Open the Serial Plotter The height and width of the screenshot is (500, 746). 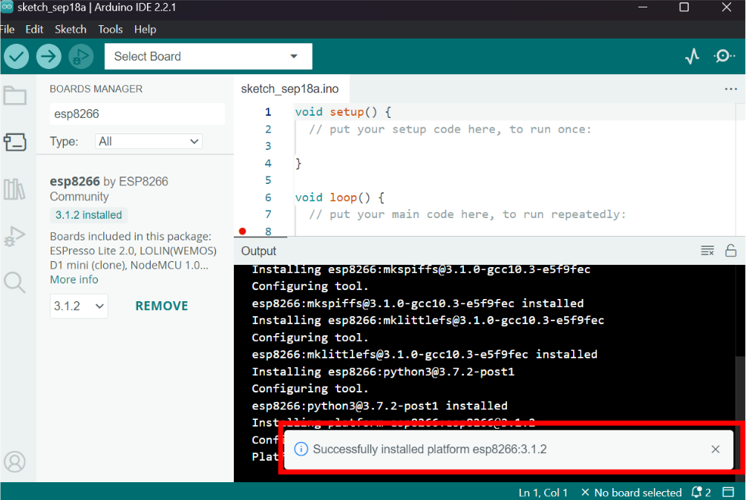coord(692,56)
